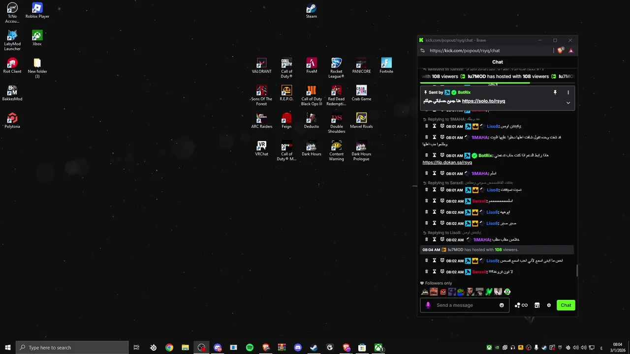Select the Double Shoulders desktop icon
Viewport: 630px width, 354px height.
coord(336,123)
